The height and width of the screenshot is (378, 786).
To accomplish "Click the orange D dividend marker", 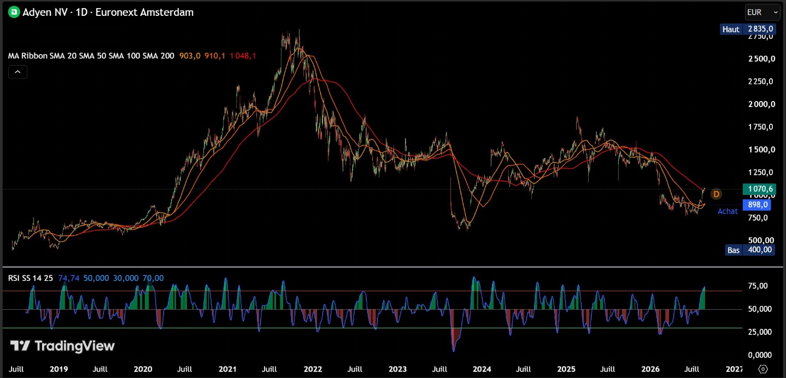I will 715,194.
